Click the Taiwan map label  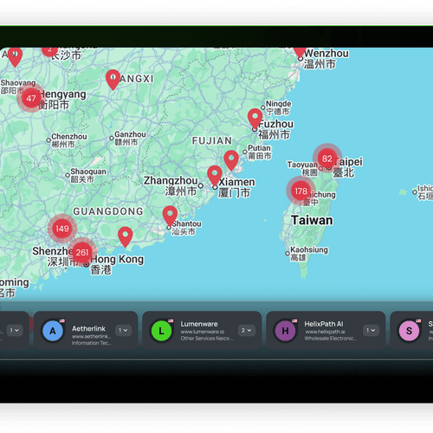tap(312, 220)
